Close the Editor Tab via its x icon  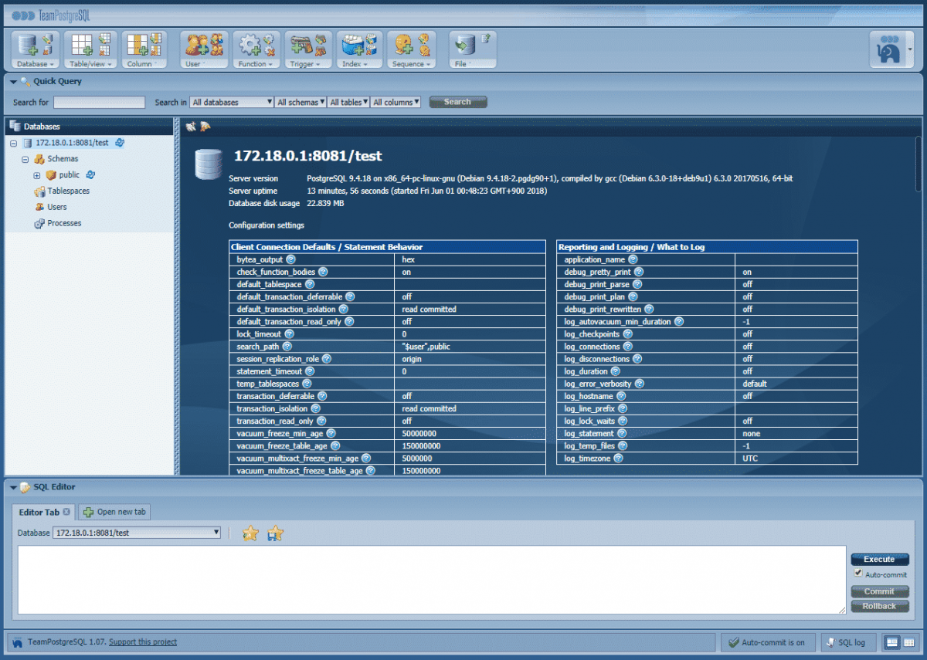pyautogui.click(x=66, y=512)
